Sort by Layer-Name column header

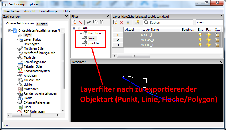tap(160, 30)
